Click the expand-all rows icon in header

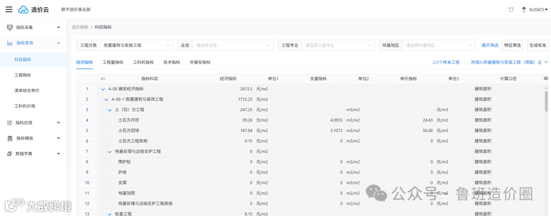(103, 79)
